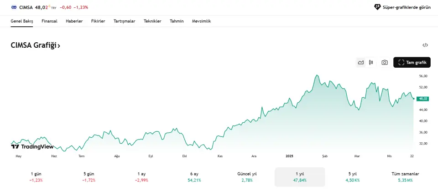The width and height of the screenshot is (438, 190).
Task: Take a chart snapshot with camera icon
Action: pyautogui.click(x=385, y=62)
